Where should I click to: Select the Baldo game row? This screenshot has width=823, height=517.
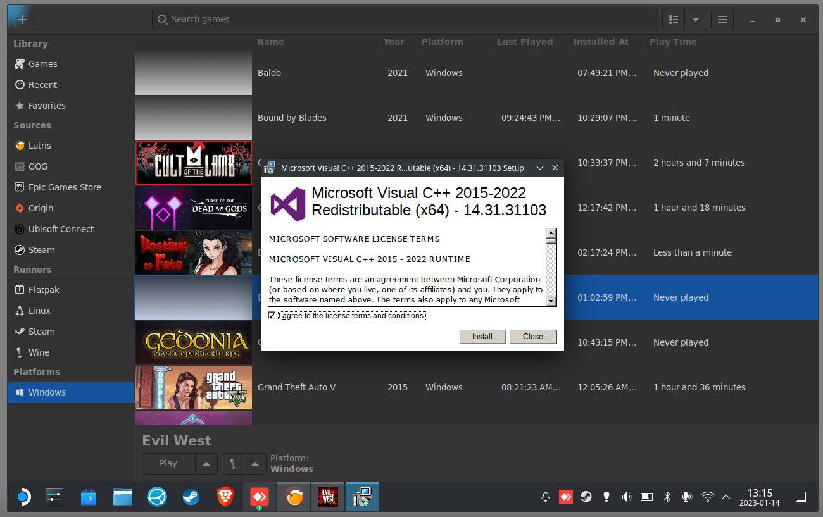476,73
